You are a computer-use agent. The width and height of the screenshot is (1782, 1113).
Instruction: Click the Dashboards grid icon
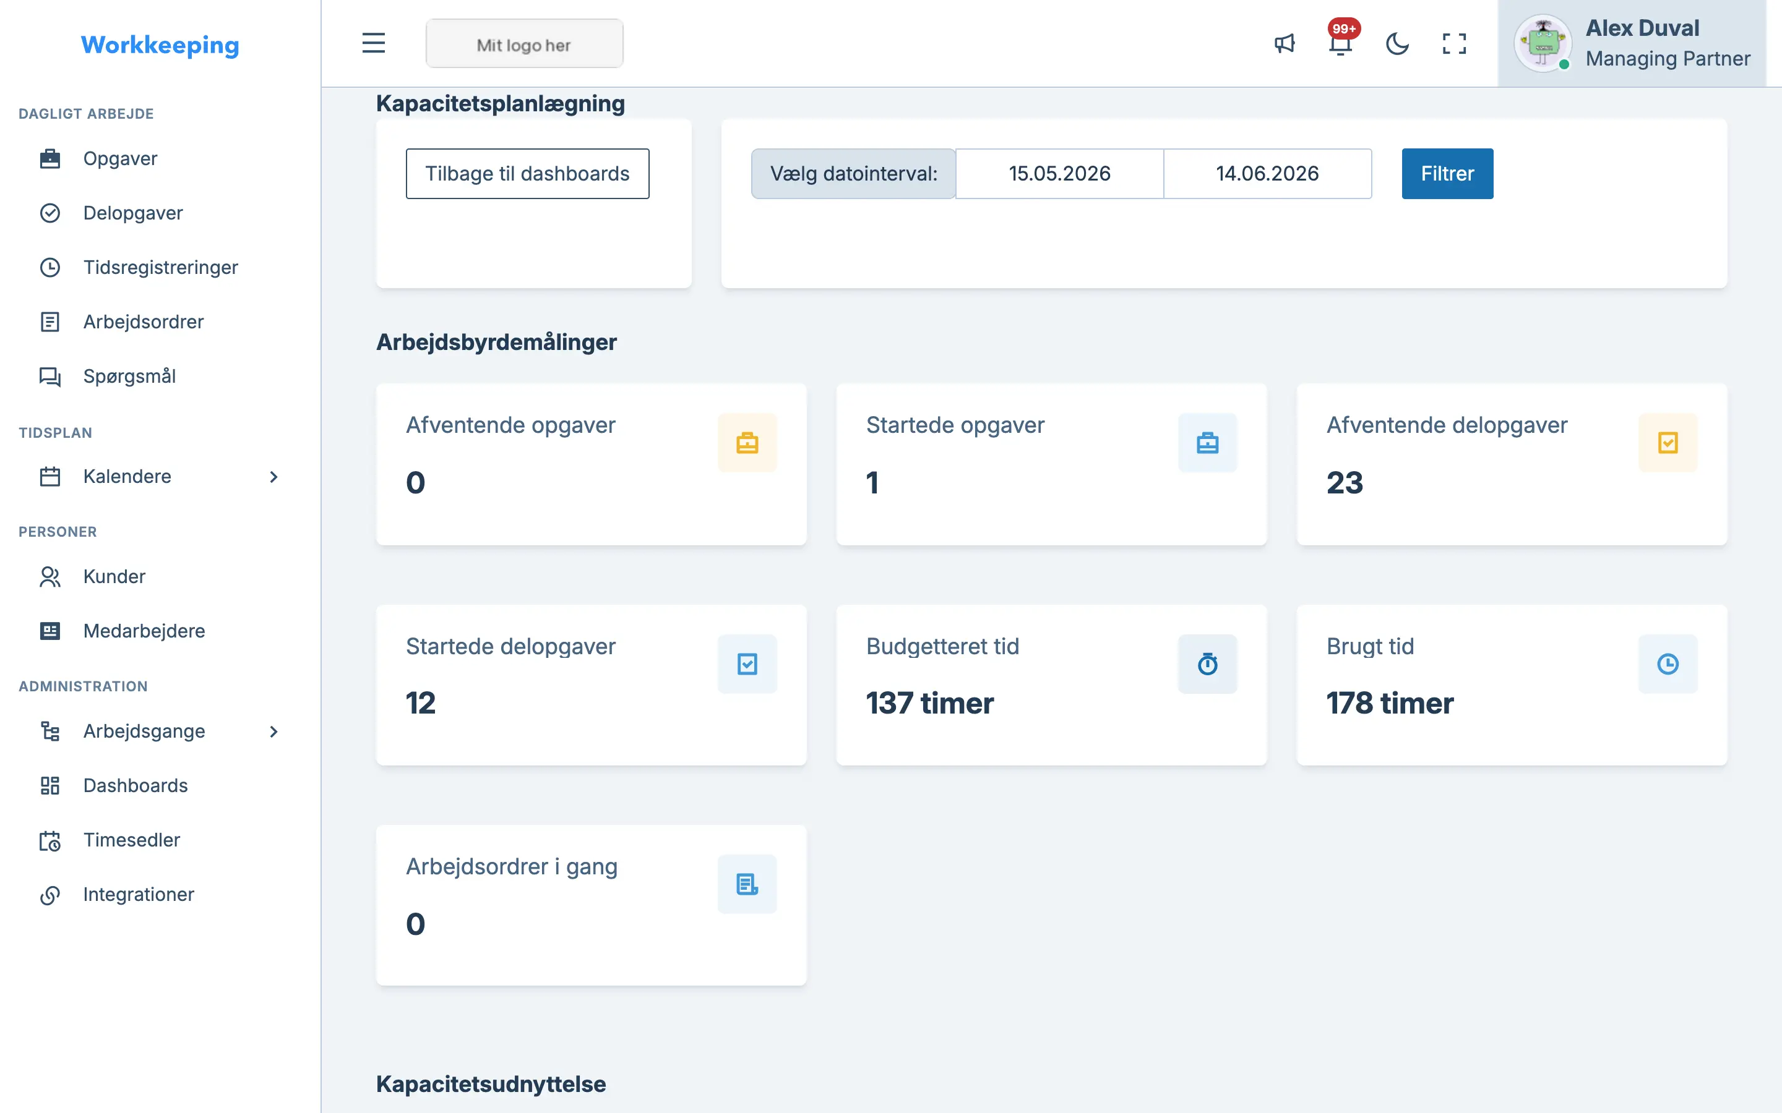coord(49,785)
